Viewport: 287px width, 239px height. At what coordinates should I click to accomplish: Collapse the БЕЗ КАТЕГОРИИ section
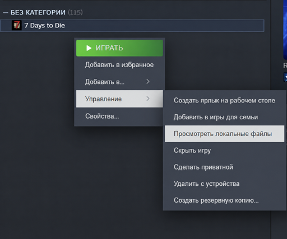6,13
